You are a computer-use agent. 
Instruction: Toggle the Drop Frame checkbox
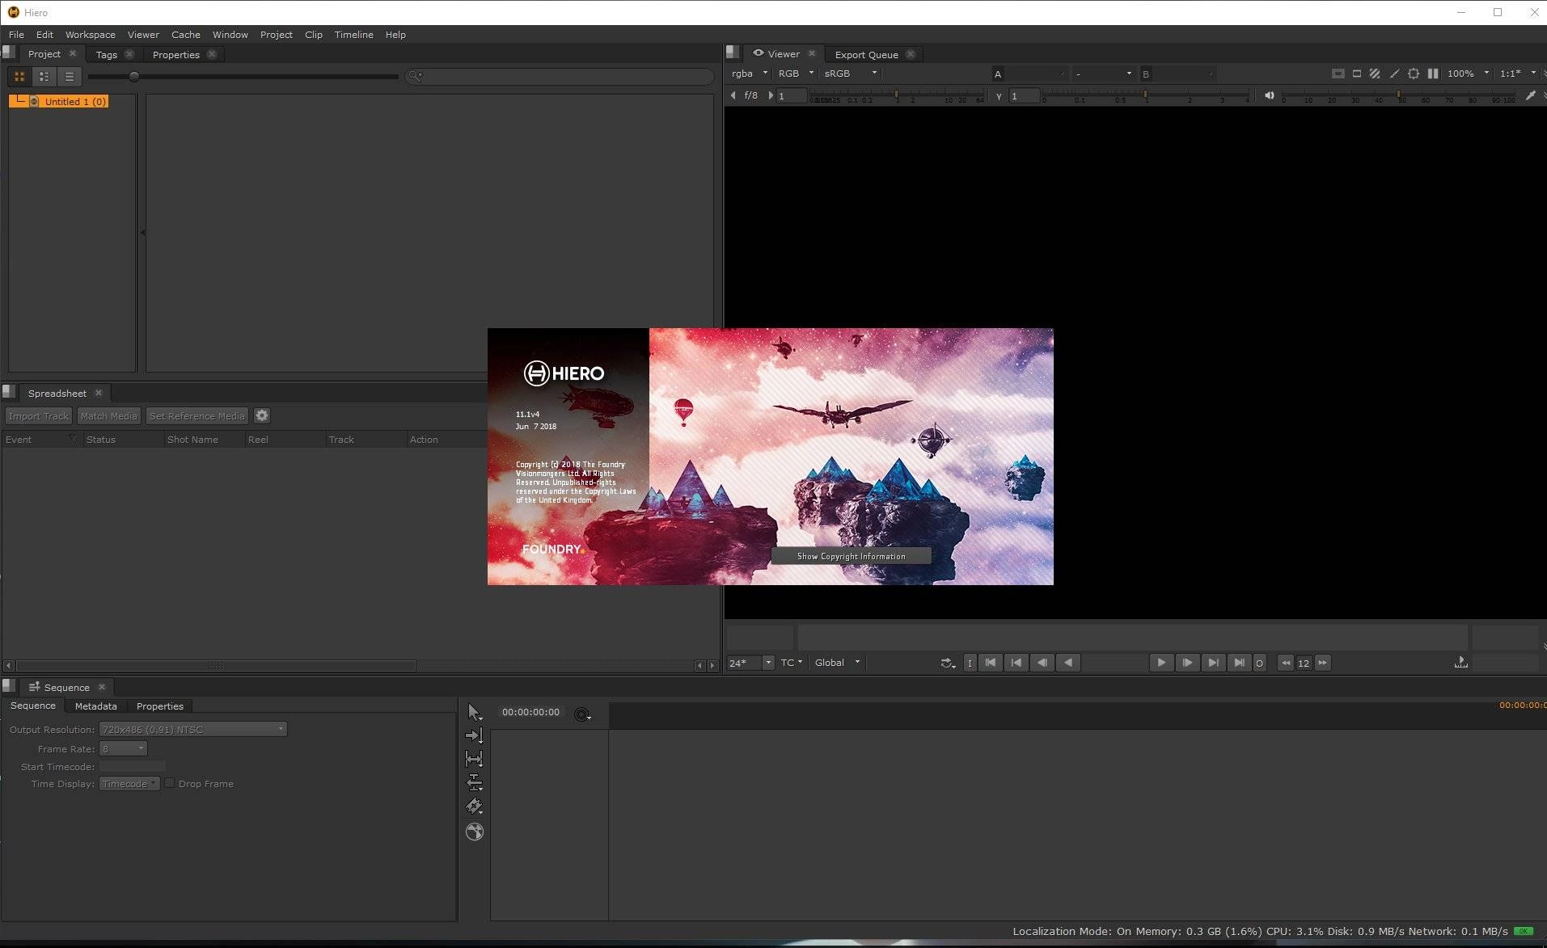coord(170,783)
